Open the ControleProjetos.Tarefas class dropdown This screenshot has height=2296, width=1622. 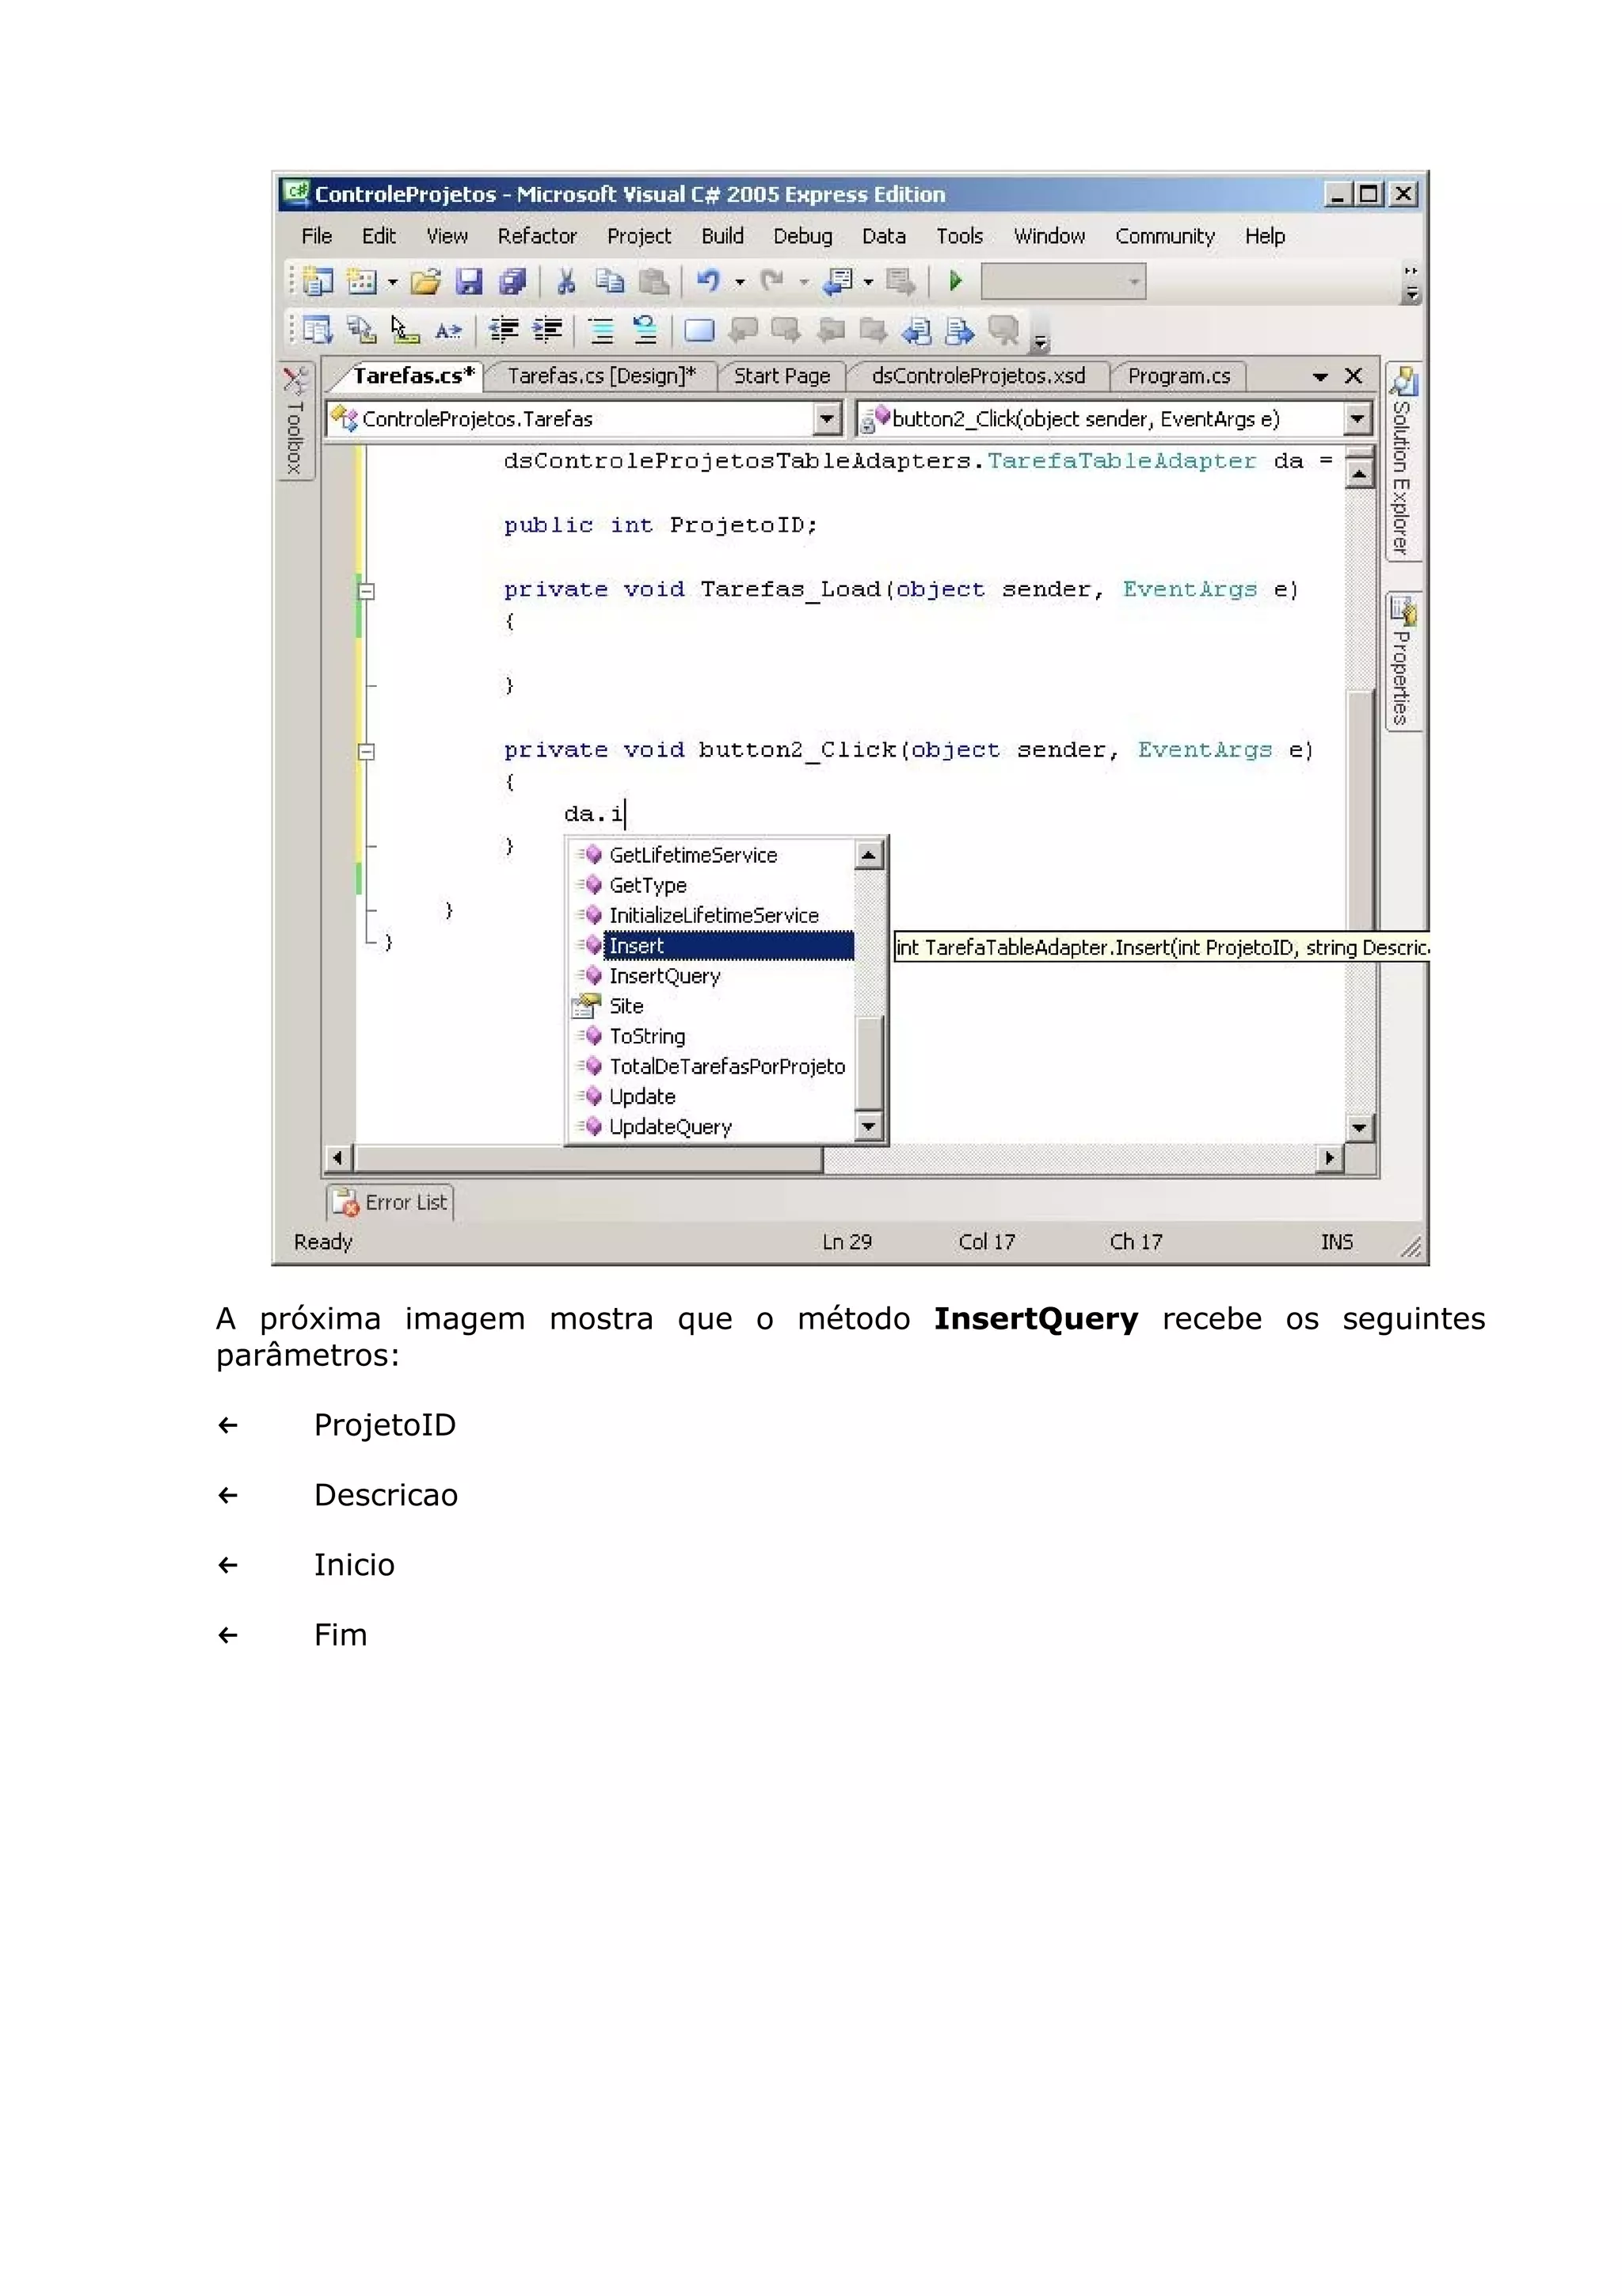(x=827, y=419)
